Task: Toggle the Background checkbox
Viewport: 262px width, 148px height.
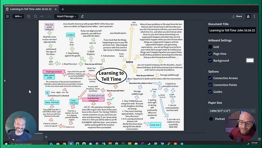Action: click(x=210, y=61)
